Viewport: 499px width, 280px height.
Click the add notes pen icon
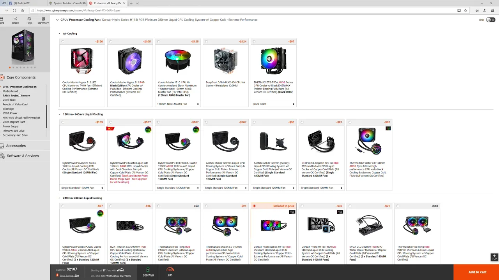(484, 10)
